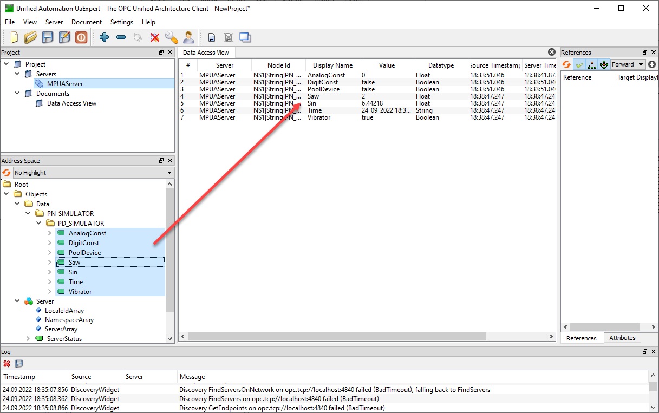
Task: Open the Forward direction dropdown
Action: point(628,64)
